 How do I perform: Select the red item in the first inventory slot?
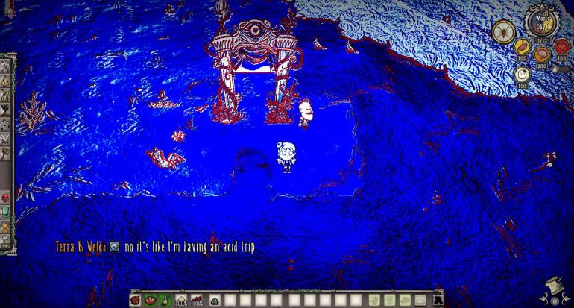click(x=136, y=301)
